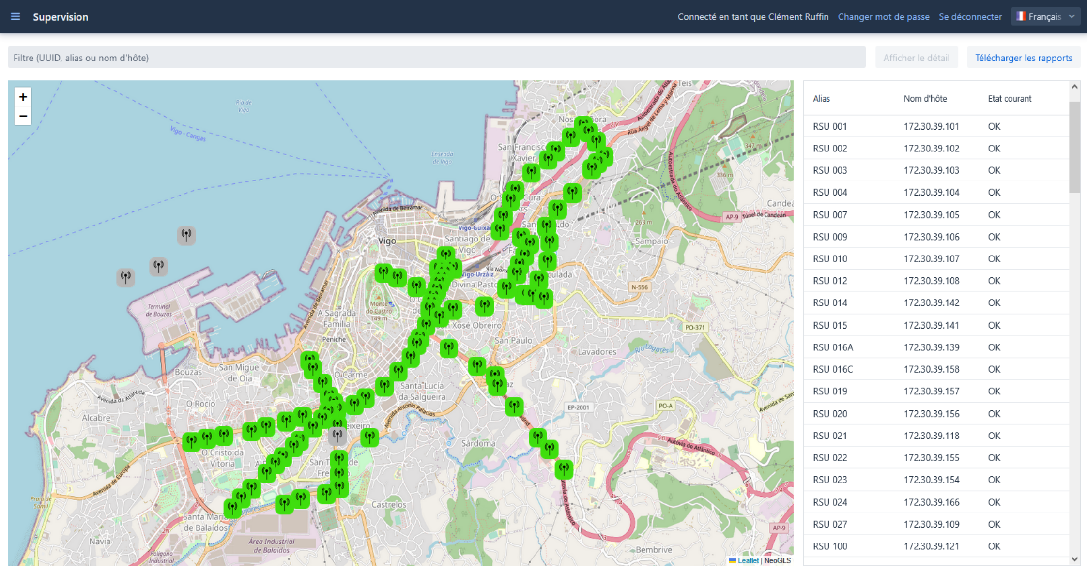Click Changer mot de passe link
This screenshot has height=573, width=1087.
click(883, 16)
